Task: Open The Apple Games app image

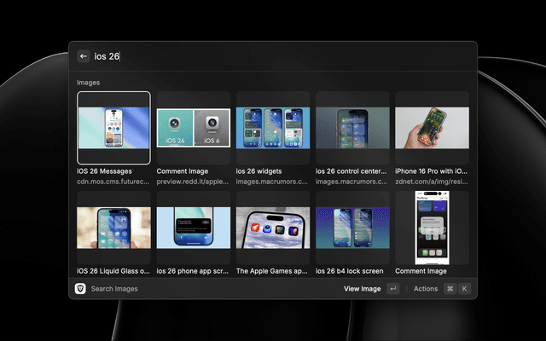Action: click(x=272, y=228)
